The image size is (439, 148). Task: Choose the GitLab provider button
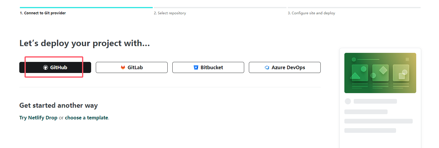132,67
